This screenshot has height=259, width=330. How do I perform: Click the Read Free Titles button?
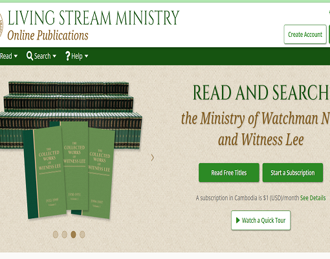[229, 173]
